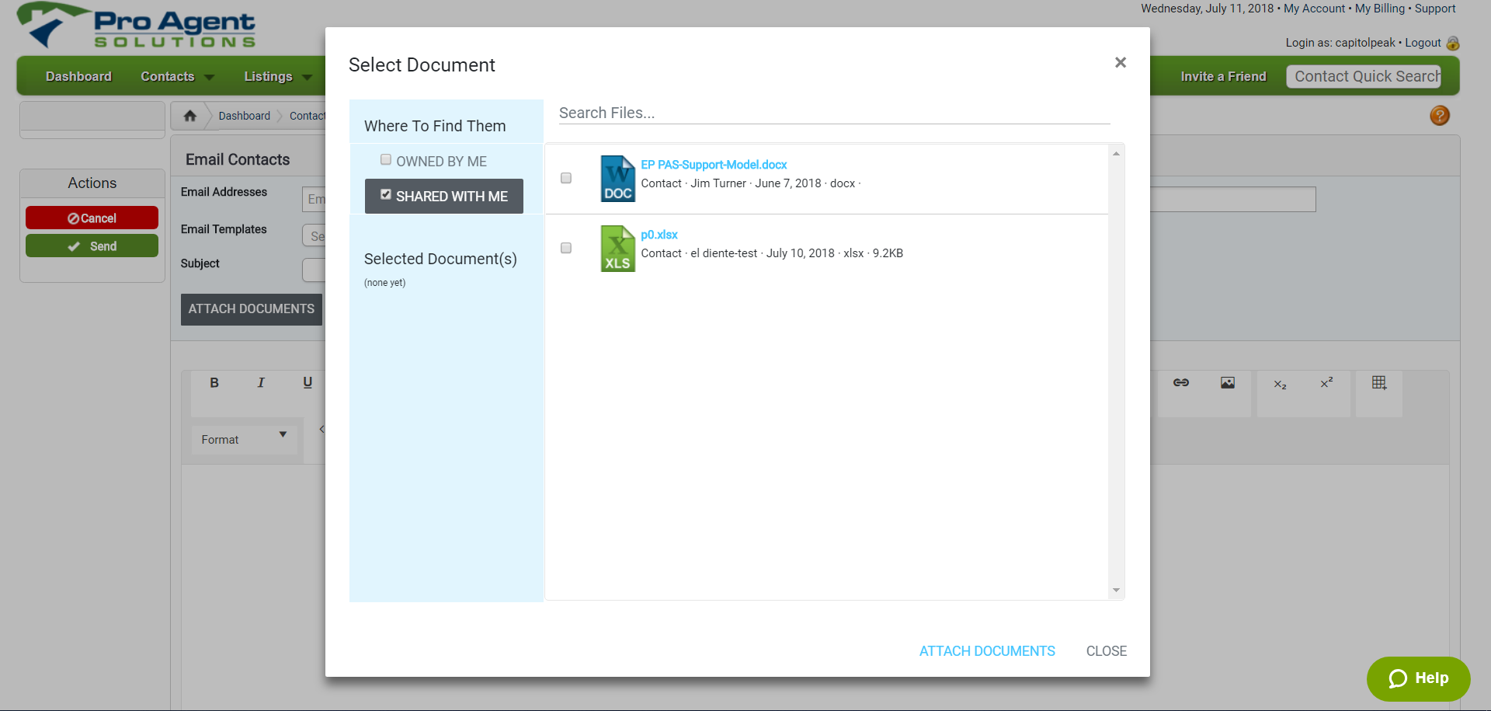Expand the Contacts menu dropdown arrow
Viewport: 1491px width, 711px height.
[209, 77]
